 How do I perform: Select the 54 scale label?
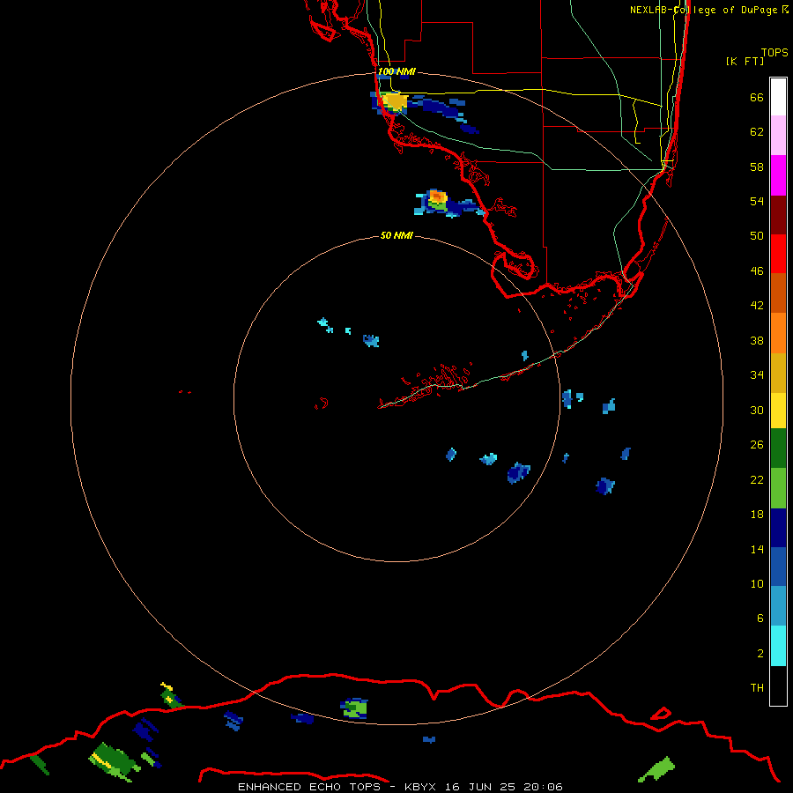[x=757, y=201]
